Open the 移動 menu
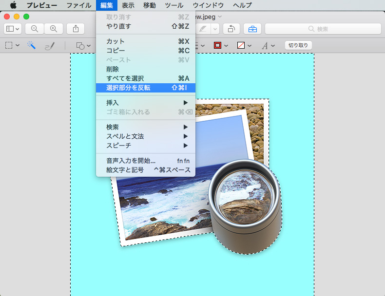Image resolution: width=385 pixels, height=296 pixels. click(149, 5)
